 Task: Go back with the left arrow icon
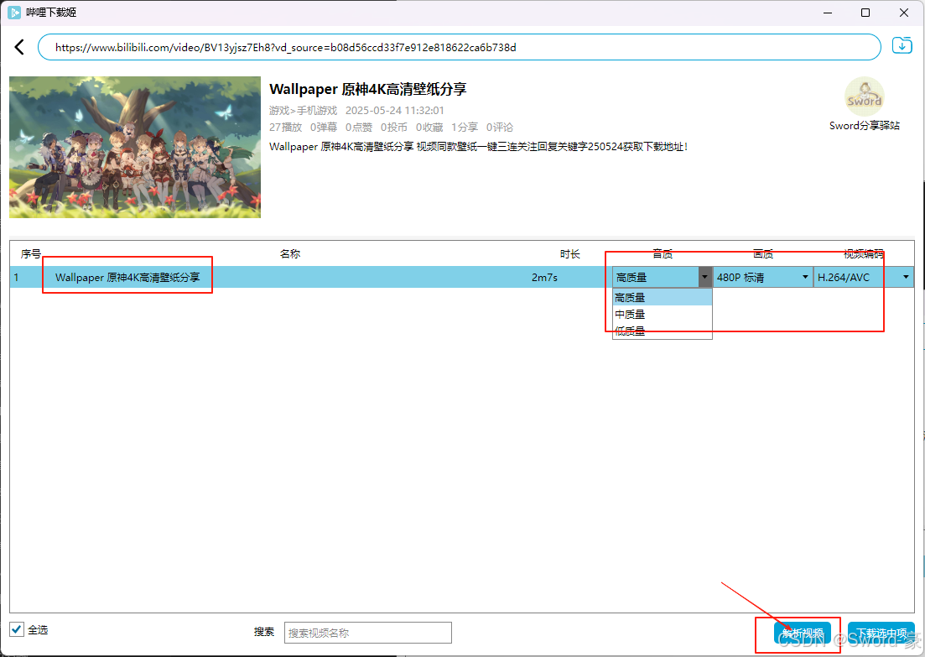(x=19, y=47)
